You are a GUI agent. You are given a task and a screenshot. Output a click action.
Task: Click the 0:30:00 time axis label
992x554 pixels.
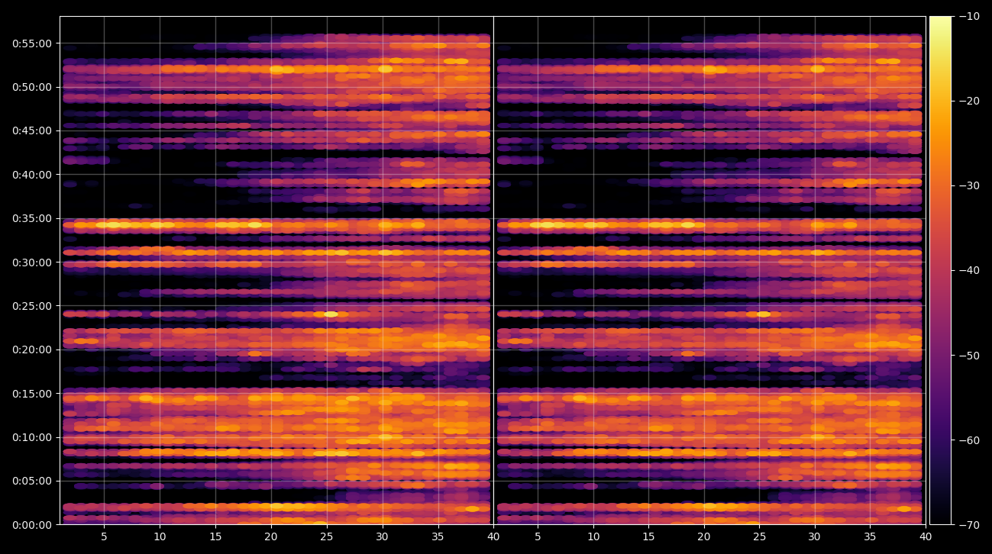click(31, 263)
